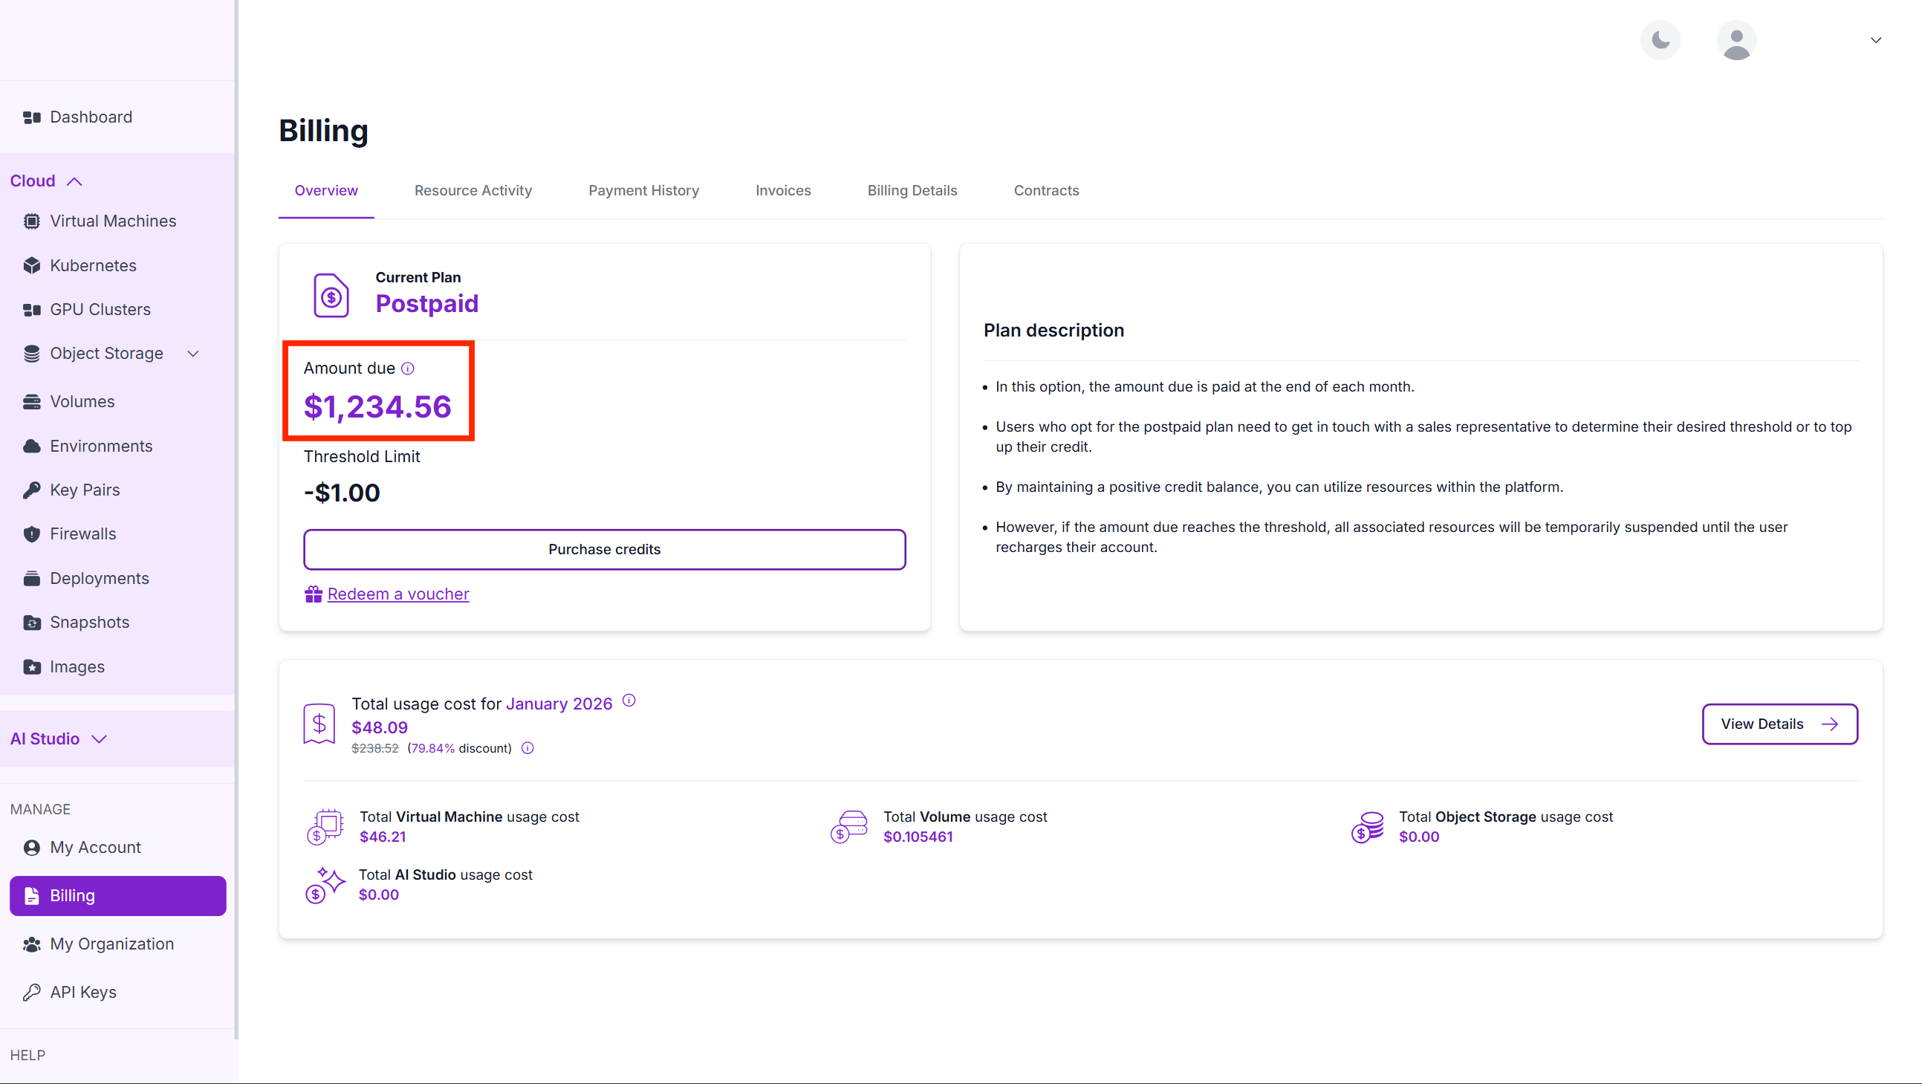Click the $0.105461 Volume cost
Viewport: 1922px width, 1084px height.
tap(918, 837)
